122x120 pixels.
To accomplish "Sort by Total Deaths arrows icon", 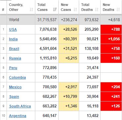I will point(97,10).
